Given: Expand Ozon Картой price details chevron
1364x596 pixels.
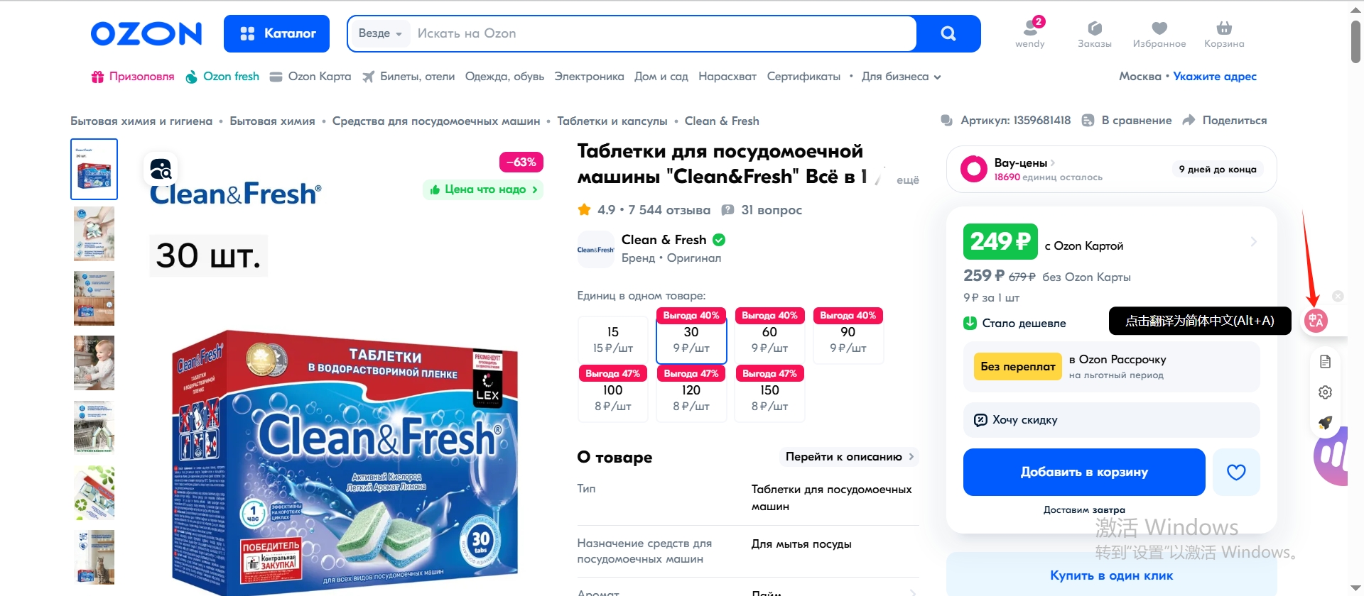Looking at the screenshot, I should (1253, 242).
